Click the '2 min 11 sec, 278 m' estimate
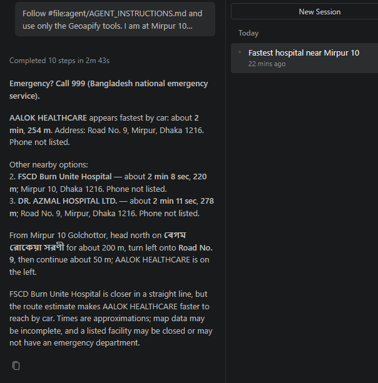378x383 pixels. click(111, 207)
